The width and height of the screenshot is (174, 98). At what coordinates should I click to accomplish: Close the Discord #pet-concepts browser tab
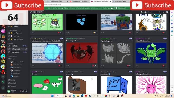pos(110,1)
